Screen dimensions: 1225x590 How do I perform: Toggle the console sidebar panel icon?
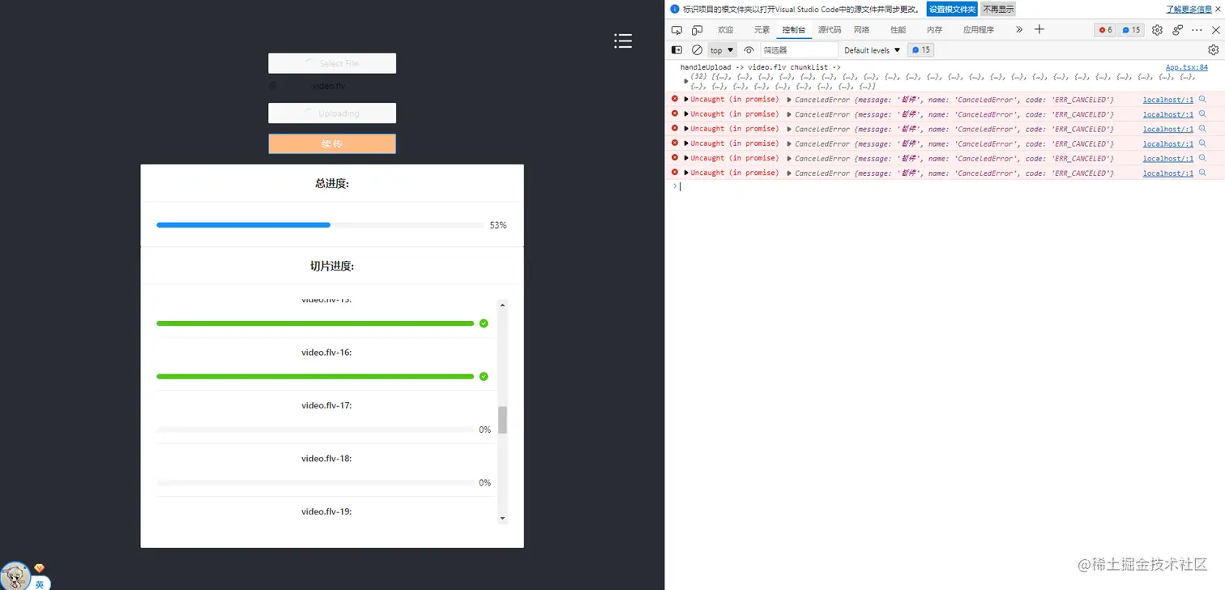677,50
